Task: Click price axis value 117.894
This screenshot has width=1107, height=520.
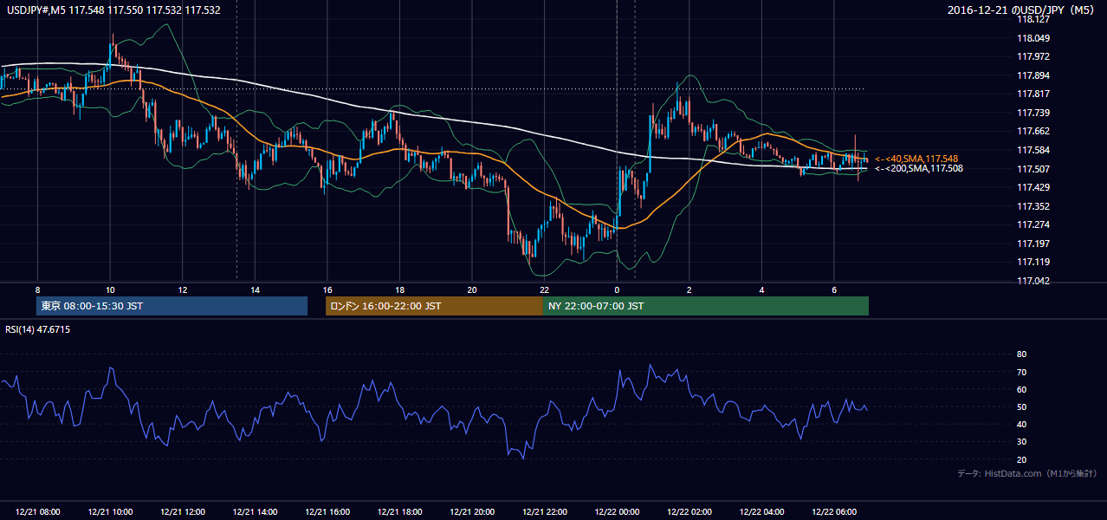Action: coord(1033,75)
